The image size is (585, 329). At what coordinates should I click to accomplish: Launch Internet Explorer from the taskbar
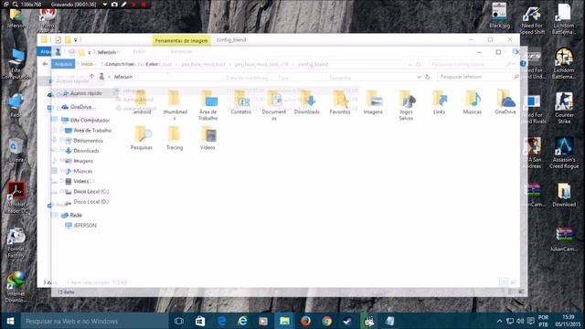click(242, 321)
